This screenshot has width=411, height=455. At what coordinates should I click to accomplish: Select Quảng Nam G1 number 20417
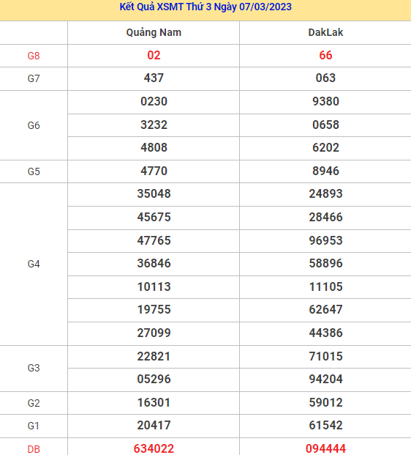pyautogui.click(x=154, y=426)
